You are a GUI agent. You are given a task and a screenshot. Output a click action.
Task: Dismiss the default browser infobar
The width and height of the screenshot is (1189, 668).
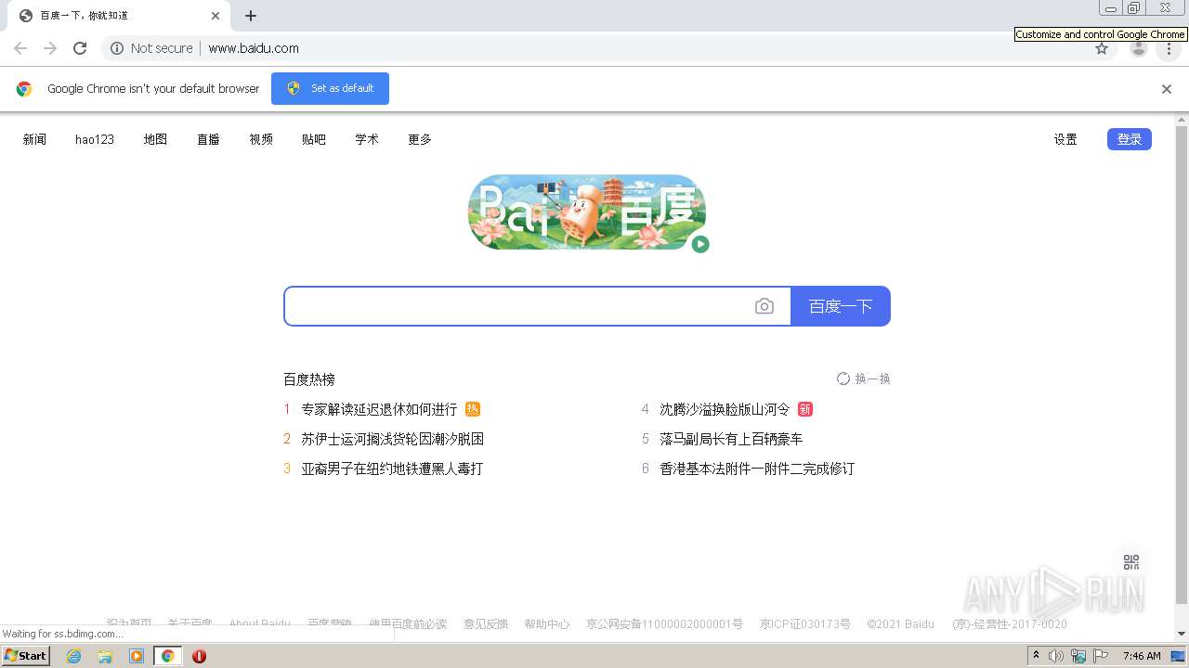pos(1167,89)
